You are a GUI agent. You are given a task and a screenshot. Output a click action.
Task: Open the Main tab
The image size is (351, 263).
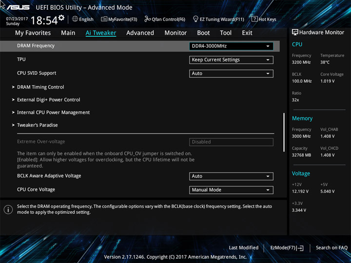tap(68, 33)
